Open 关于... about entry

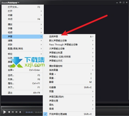click(x=22, y=87)
